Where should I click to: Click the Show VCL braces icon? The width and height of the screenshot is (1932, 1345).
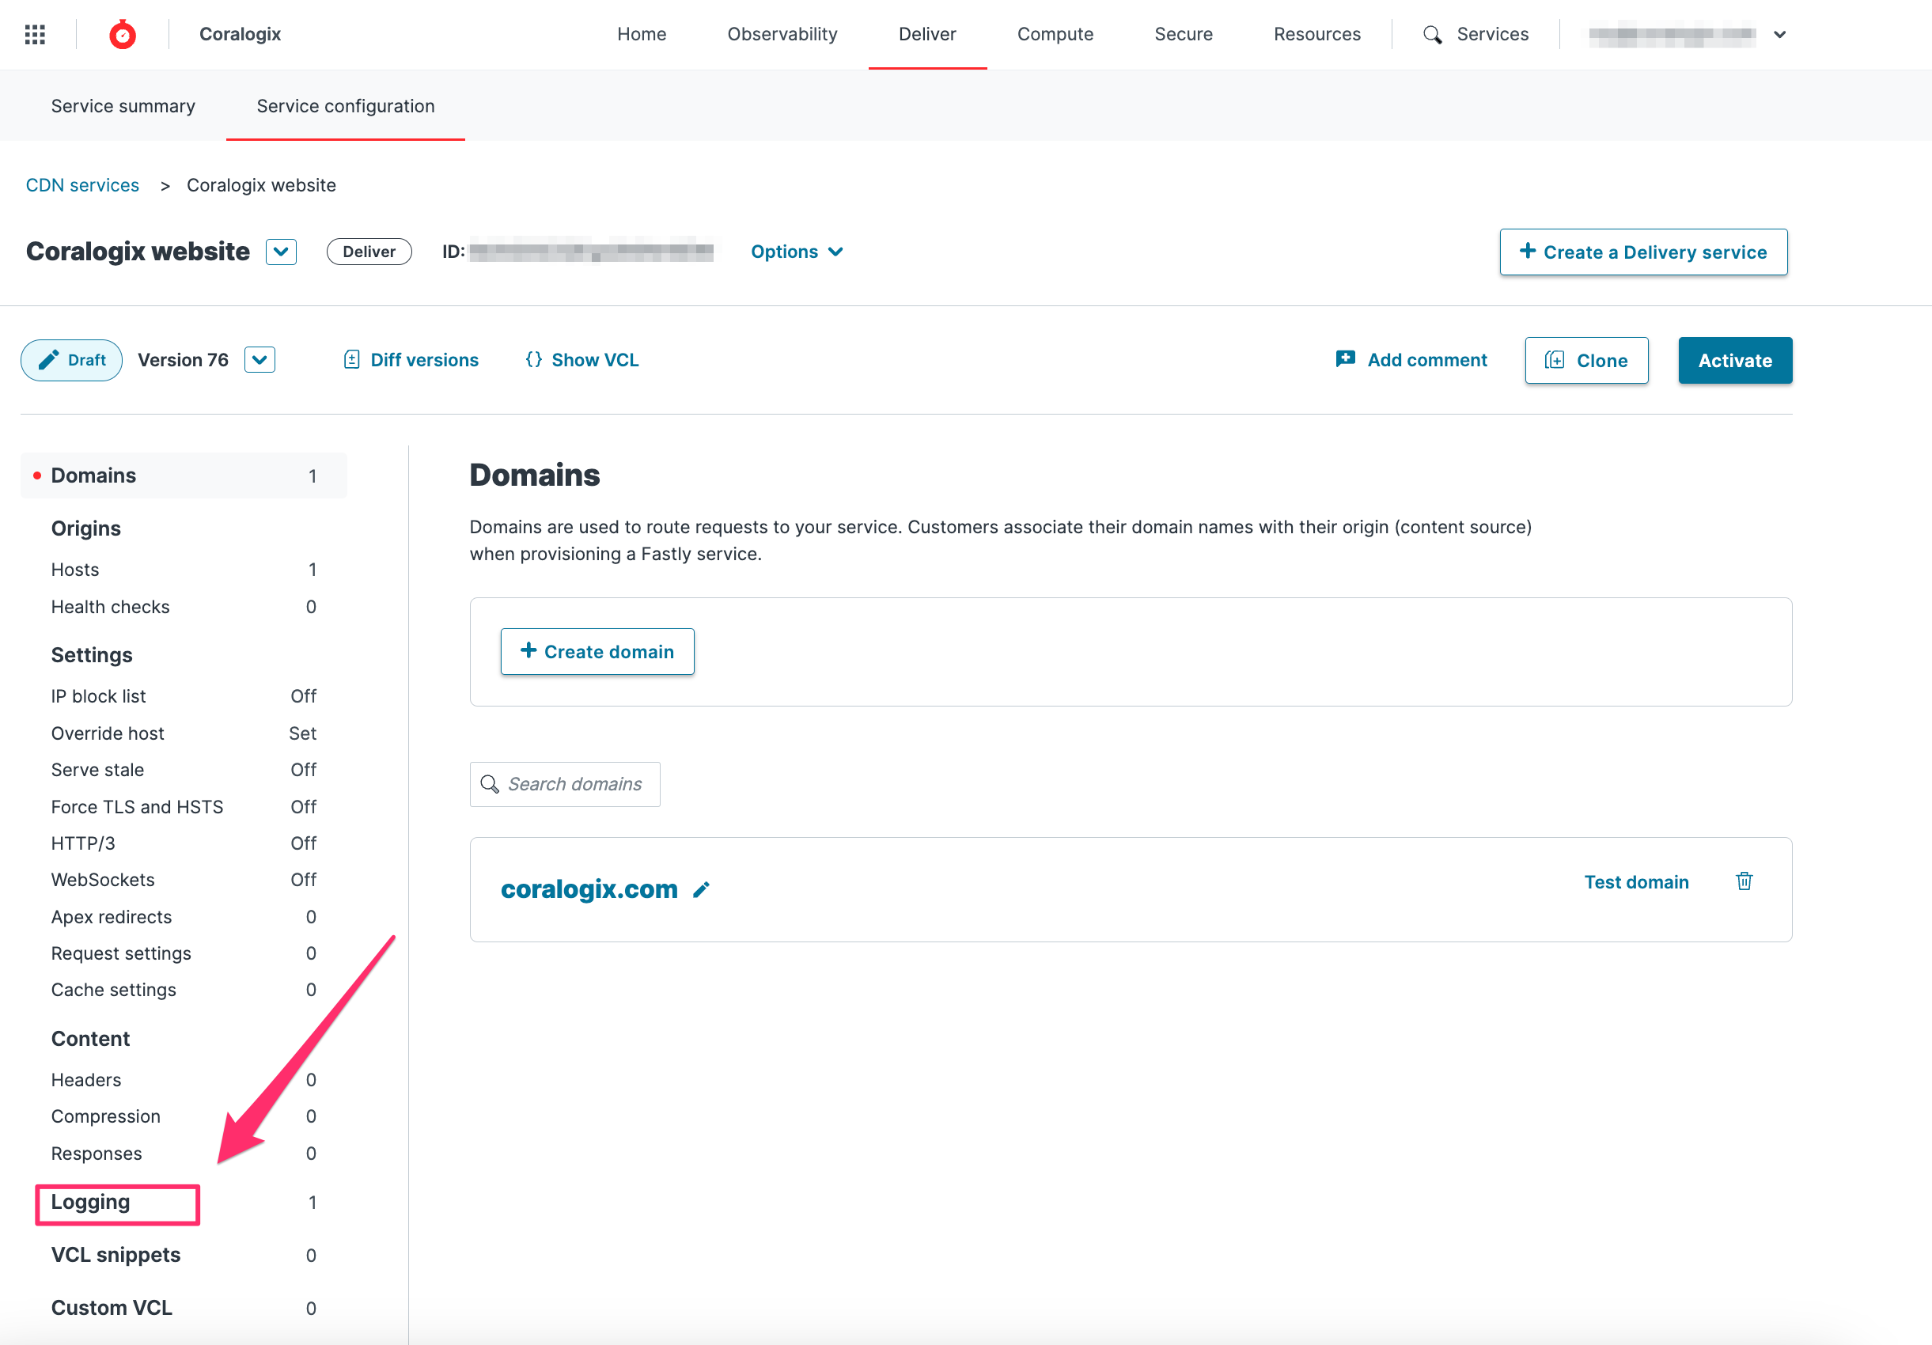[x=533, y=360]
